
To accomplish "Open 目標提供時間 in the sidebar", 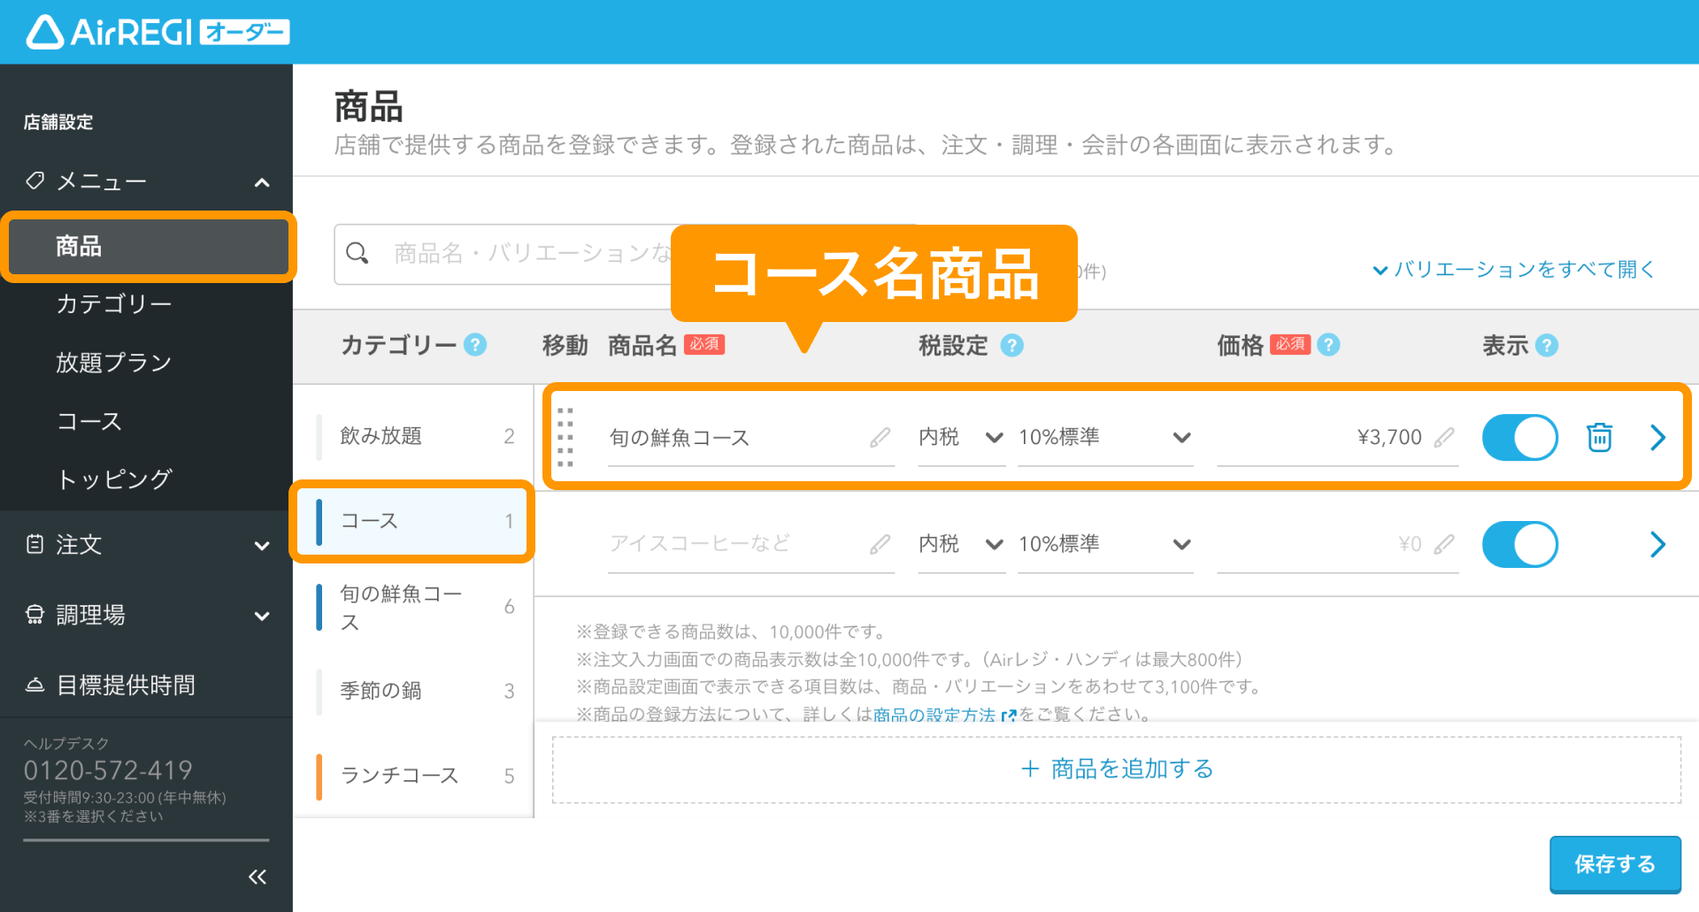I will pyautogui.click(x=126, y=685).
